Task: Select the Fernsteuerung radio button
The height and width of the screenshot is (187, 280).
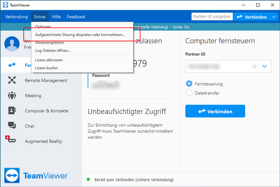Action: (x=189, y=83)
